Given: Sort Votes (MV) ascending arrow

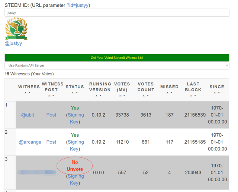Looking at the screenshot, I should 120,95.
